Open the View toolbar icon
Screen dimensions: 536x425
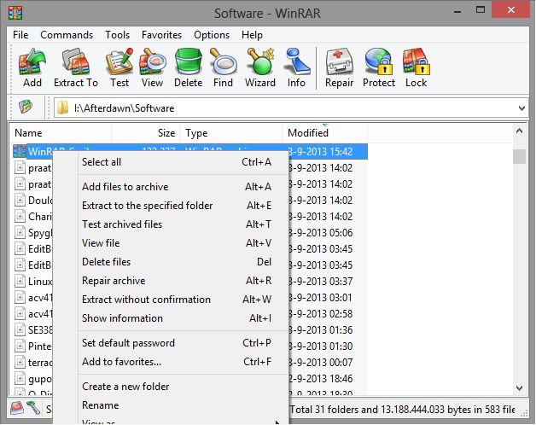click(153, 67)
